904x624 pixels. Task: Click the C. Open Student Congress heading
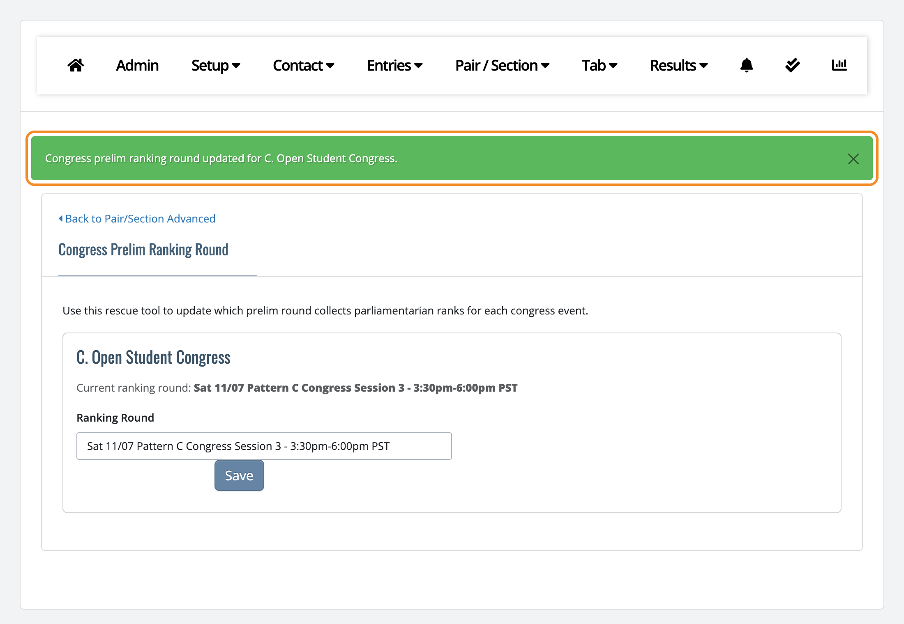pyautogui.click(x=153, y=358)
